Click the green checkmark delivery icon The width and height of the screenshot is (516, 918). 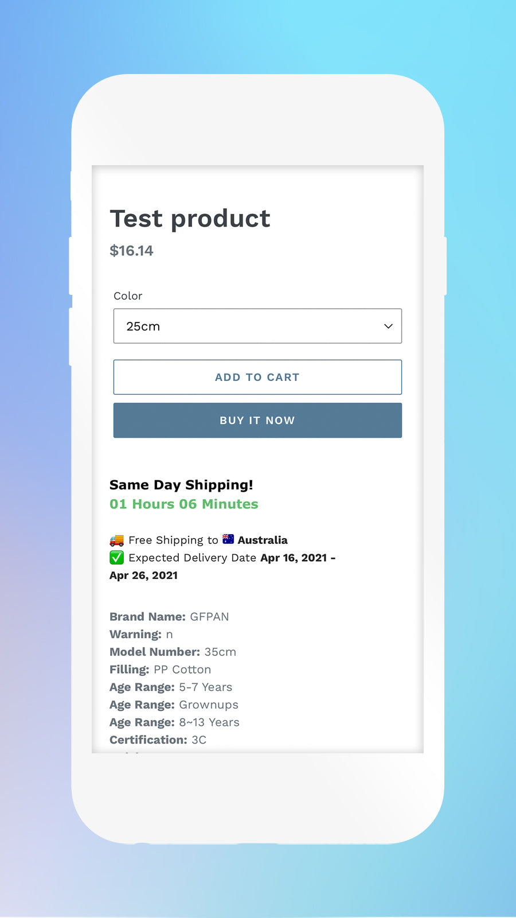[x=116, y=557]
